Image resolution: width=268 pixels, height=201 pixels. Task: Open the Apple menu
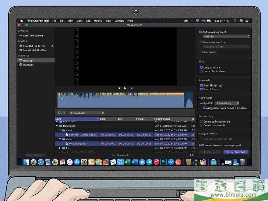click(x=21, y=21)
